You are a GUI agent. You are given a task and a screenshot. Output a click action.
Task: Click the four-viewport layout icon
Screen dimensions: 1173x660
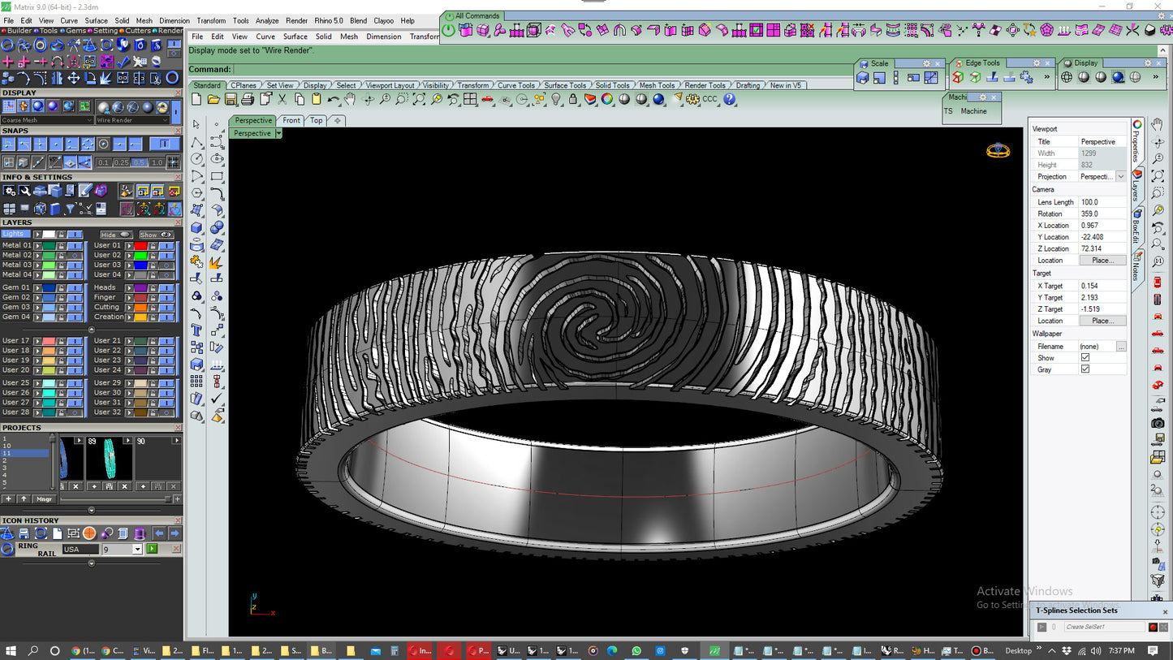[470, 99]
